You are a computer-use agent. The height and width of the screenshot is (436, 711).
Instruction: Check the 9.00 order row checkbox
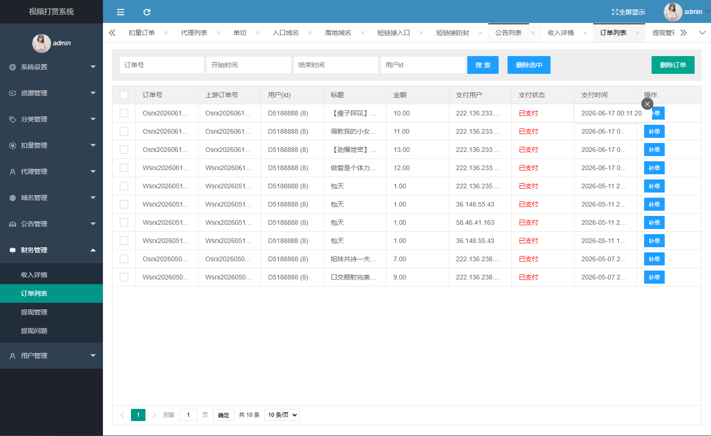pos(124,277)
